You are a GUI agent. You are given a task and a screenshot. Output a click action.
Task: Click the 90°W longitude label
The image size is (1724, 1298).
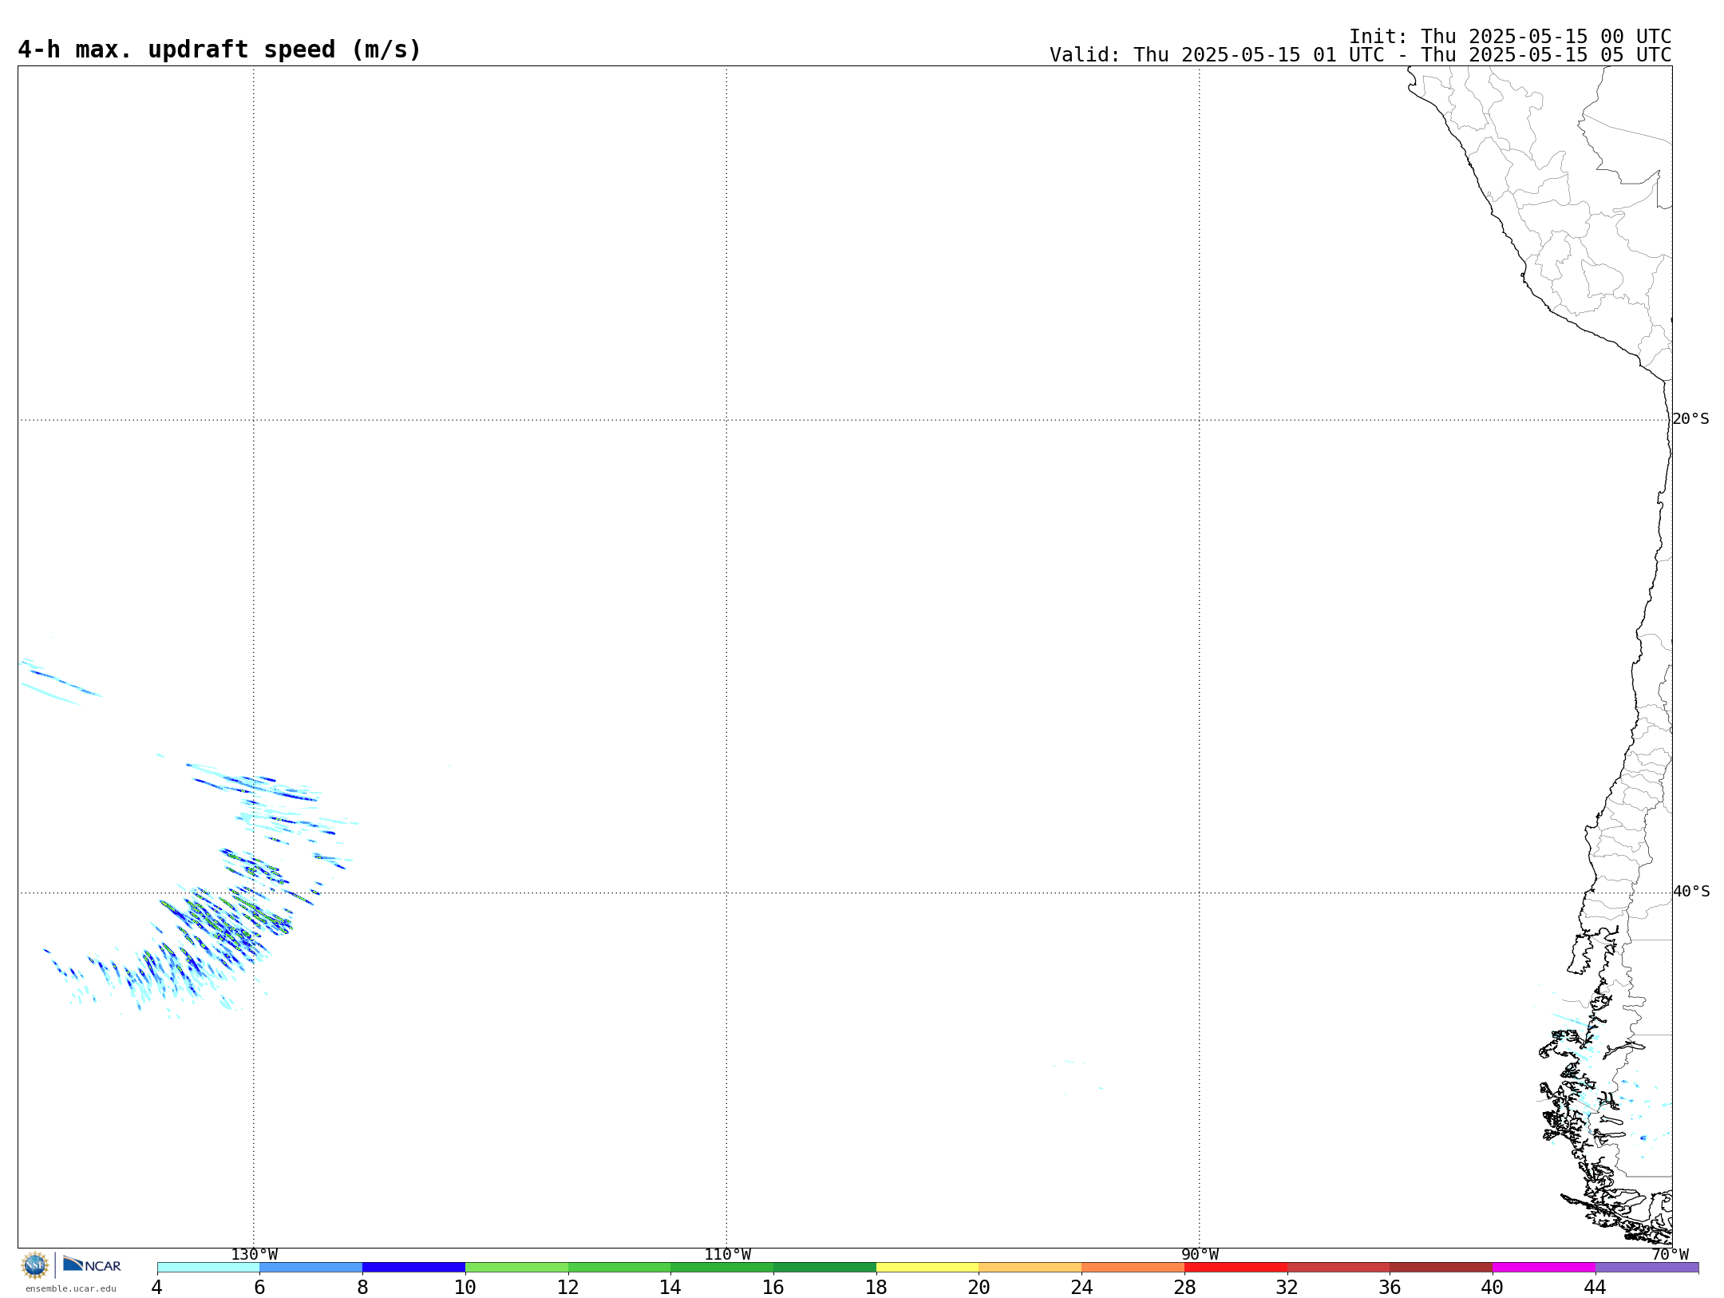[x=1200, y=1255]
